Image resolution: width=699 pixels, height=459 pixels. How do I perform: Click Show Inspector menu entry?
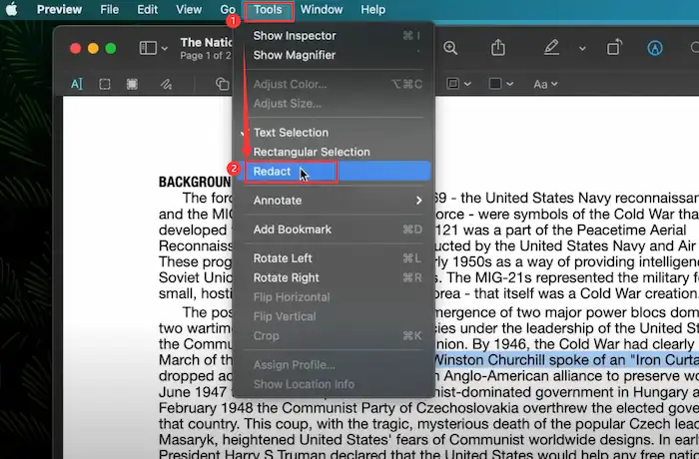tap(295, 36)
